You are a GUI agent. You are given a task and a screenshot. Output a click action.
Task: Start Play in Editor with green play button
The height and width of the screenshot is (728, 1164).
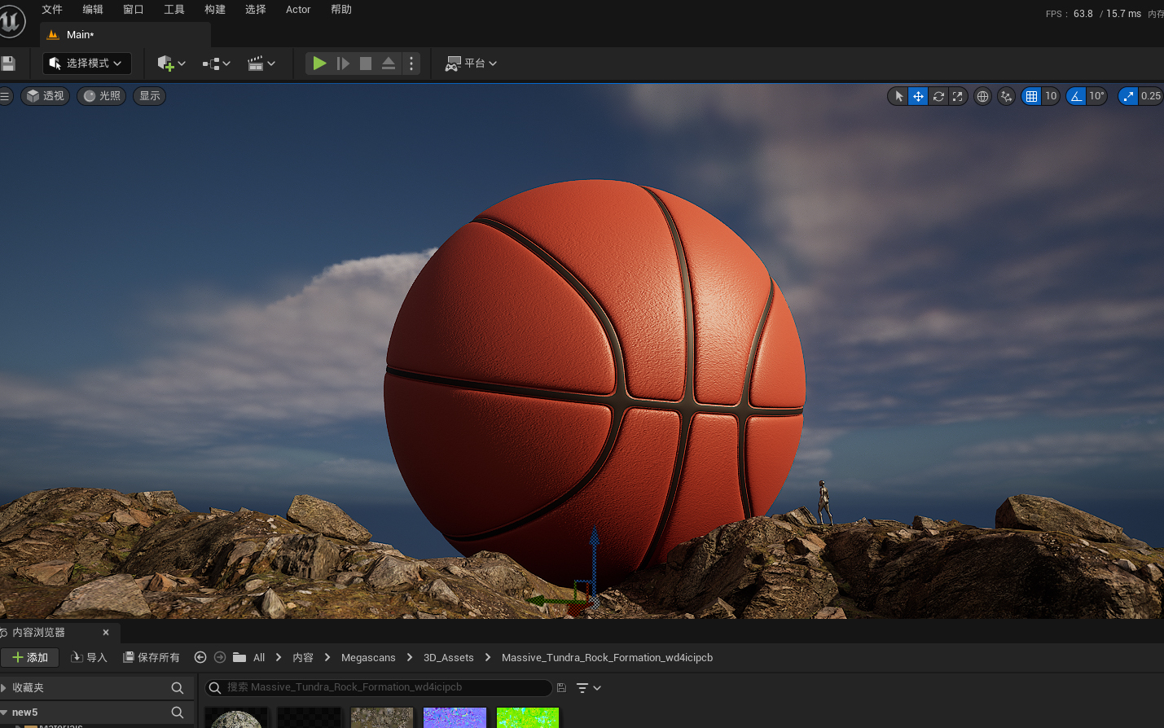pos(319,64)
